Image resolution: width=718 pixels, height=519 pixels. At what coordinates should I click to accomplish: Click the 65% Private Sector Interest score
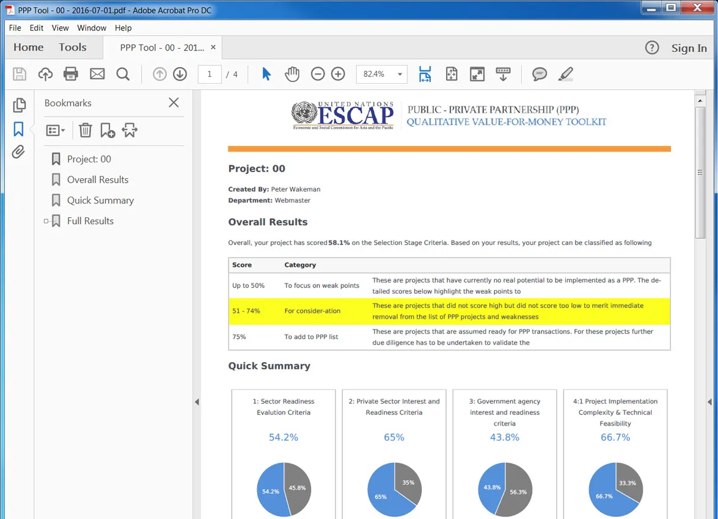click(x=394, y=437)
